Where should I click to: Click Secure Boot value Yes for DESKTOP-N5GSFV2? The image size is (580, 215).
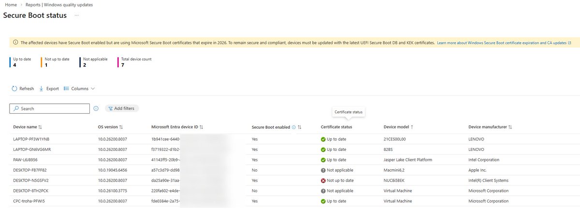[255, 180]
